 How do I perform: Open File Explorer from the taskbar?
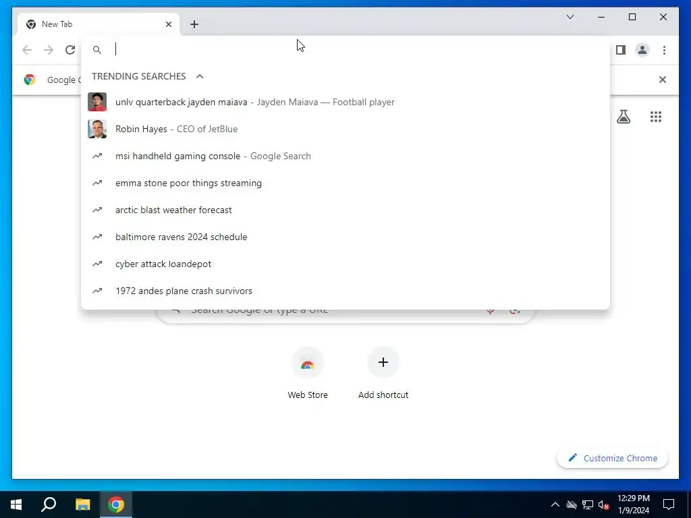[x=82, y=505]
